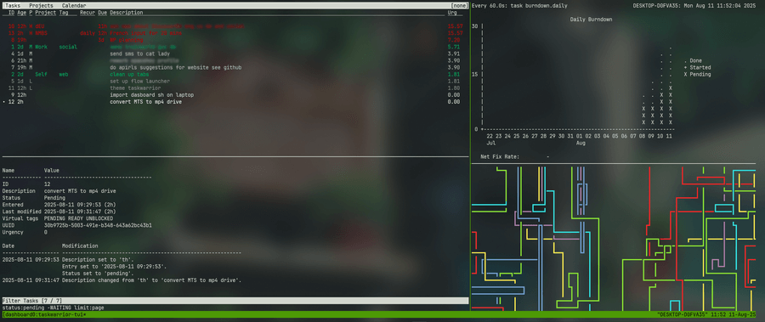
Task: Click the 7.20 urgency value
Action: tap(453, 40)
